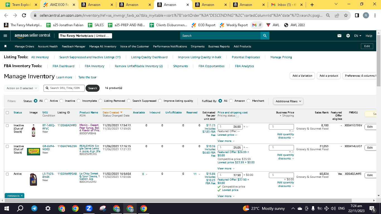381x214 pixels.
Task: Open the EN language dropdown
Action: (358, 36)
